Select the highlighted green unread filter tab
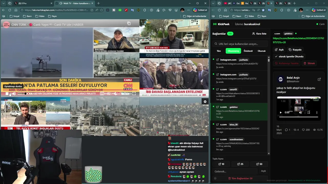This screenshot has height=184, width=328. (x=233, y=51)
